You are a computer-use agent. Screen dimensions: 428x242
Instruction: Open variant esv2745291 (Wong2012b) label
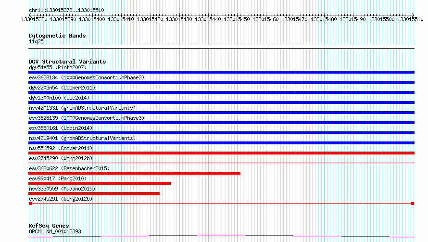61,199
